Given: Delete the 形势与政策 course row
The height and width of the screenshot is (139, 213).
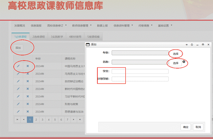Looking at the screenshot, I should [x=27, y=104].
